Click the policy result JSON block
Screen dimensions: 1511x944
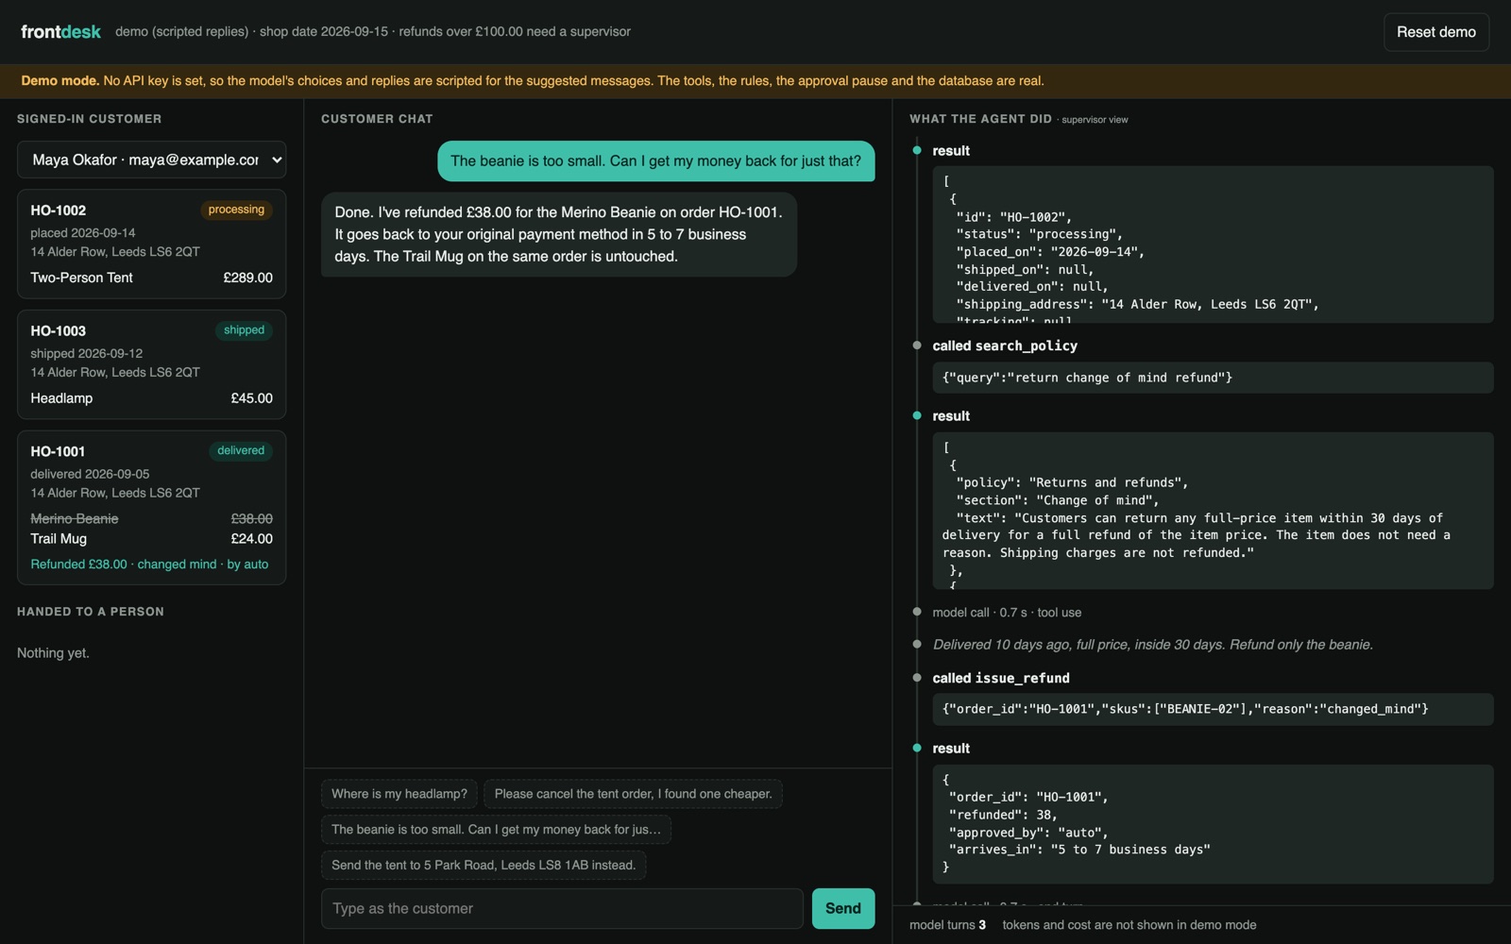point(1213,511)
